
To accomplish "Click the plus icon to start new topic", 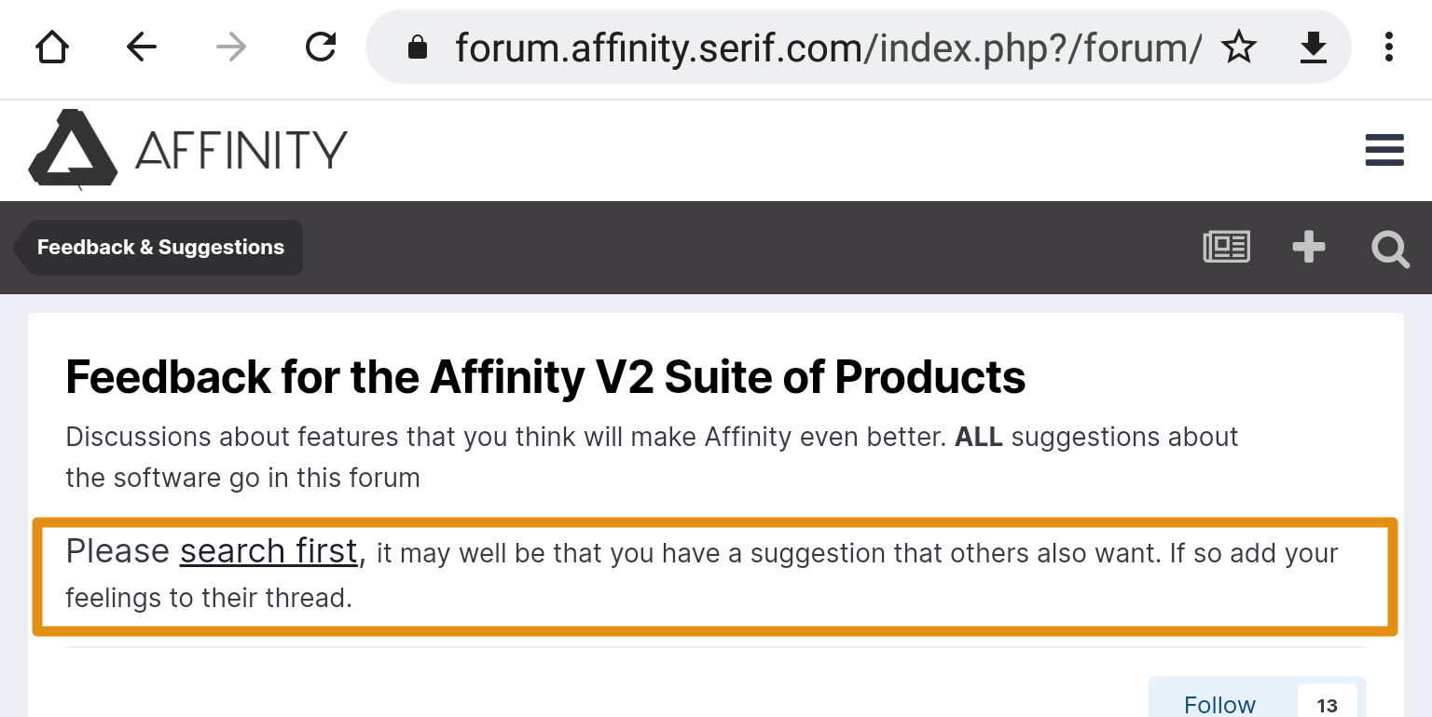I will click(x=1308, y=247).
